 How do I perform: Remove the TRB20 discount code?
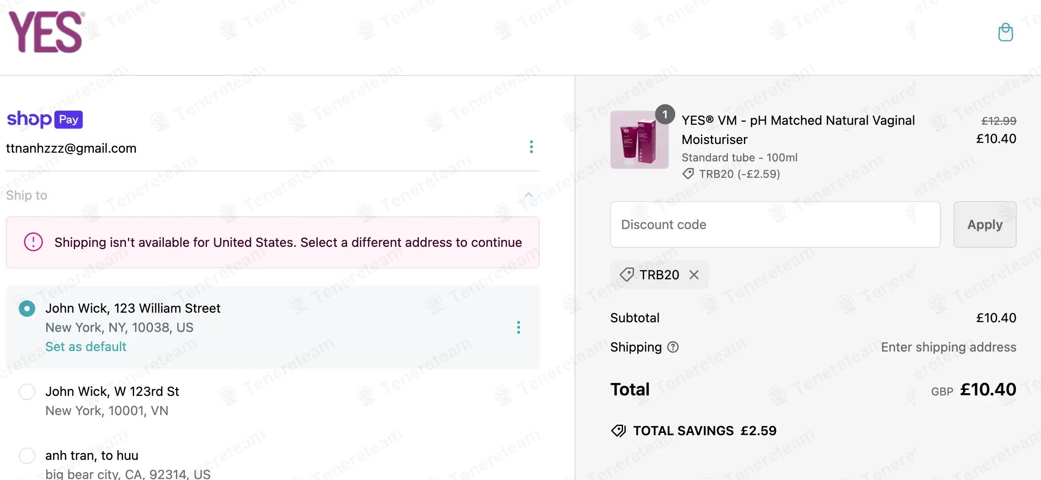(694, 275)
